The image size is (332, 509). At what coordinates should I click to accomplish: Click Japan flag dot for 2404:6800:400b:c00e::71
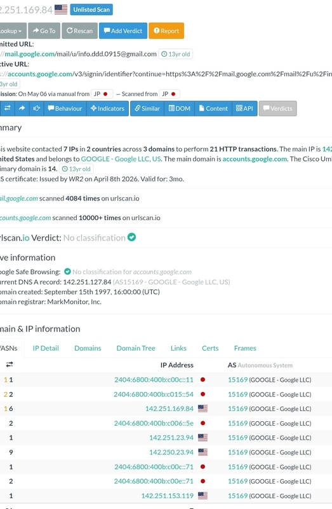pos(203,481)
